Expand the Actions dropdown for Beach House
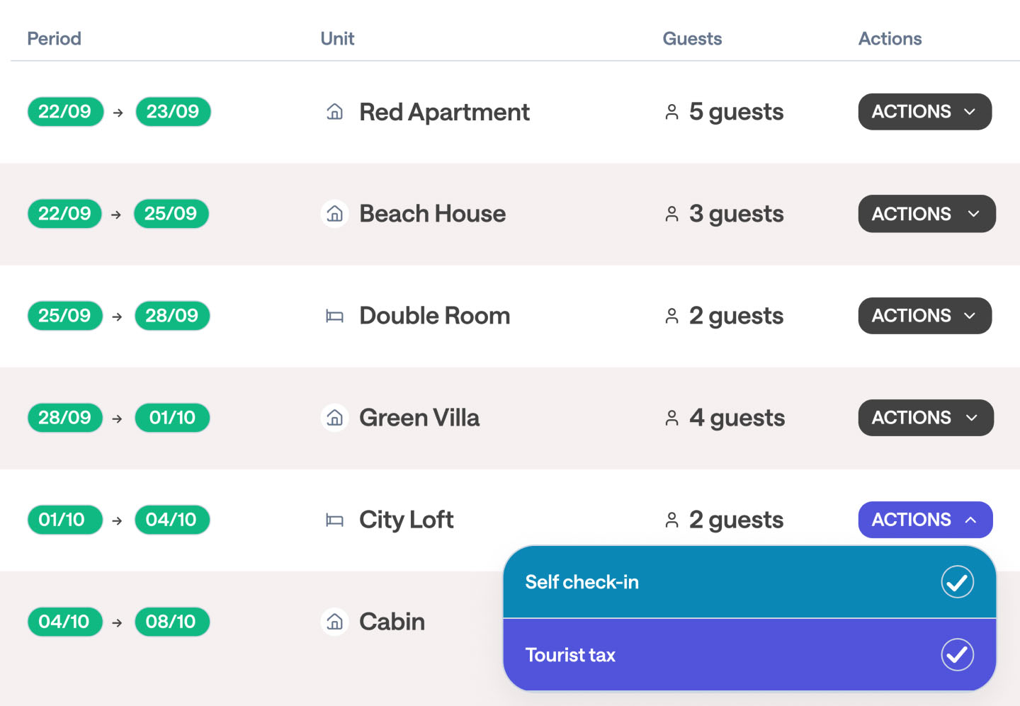1020x706 pixels. pyautogui.click(x=926, y=214)
